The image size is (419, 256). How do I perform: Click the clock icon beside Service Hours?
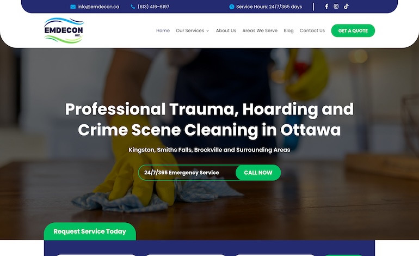click(232, 7)
